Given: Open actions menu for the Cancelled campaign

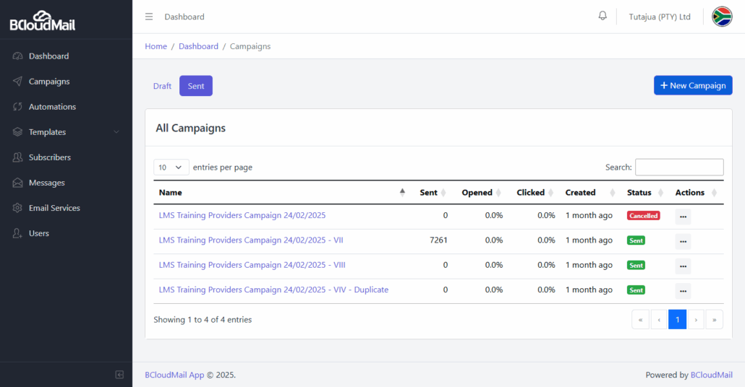Looking at the screenshot, I should (x=683, y=217).
